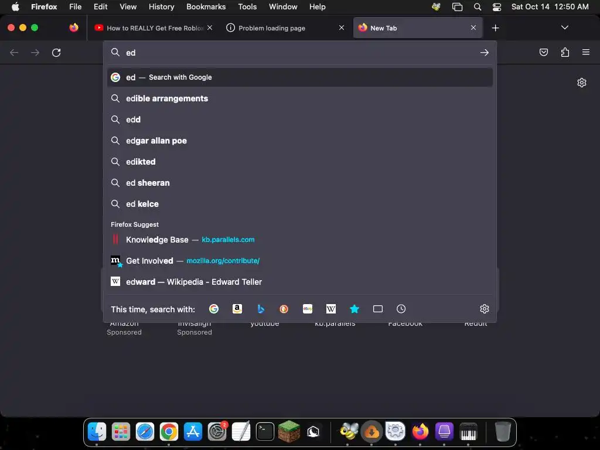Close the New Tab tab
The image size is (600, 450).
473,28
